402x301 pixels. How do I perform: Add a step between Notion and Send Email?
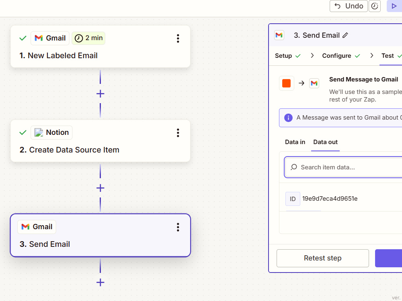pyautogui.click(x=100, y=188)
